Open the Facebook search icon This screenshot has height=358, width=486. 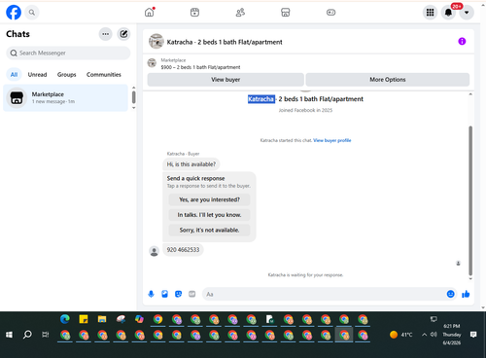pyautogui.click(x=32, y=13)
